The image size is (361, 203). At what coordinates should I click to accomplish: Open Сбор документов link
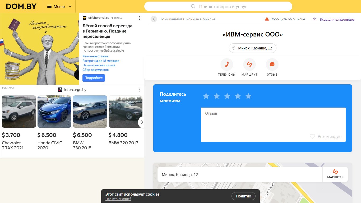tap(95, 70)
